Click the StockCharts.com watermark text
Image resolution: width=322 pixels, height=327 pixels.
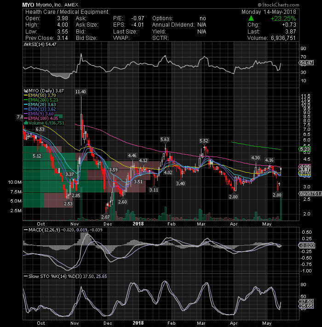tap(279, 5)
